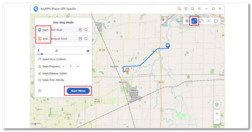This screenshot has height=132, width=252.
Task: Choose walking speed icon
Action: [x=38, y=51]
